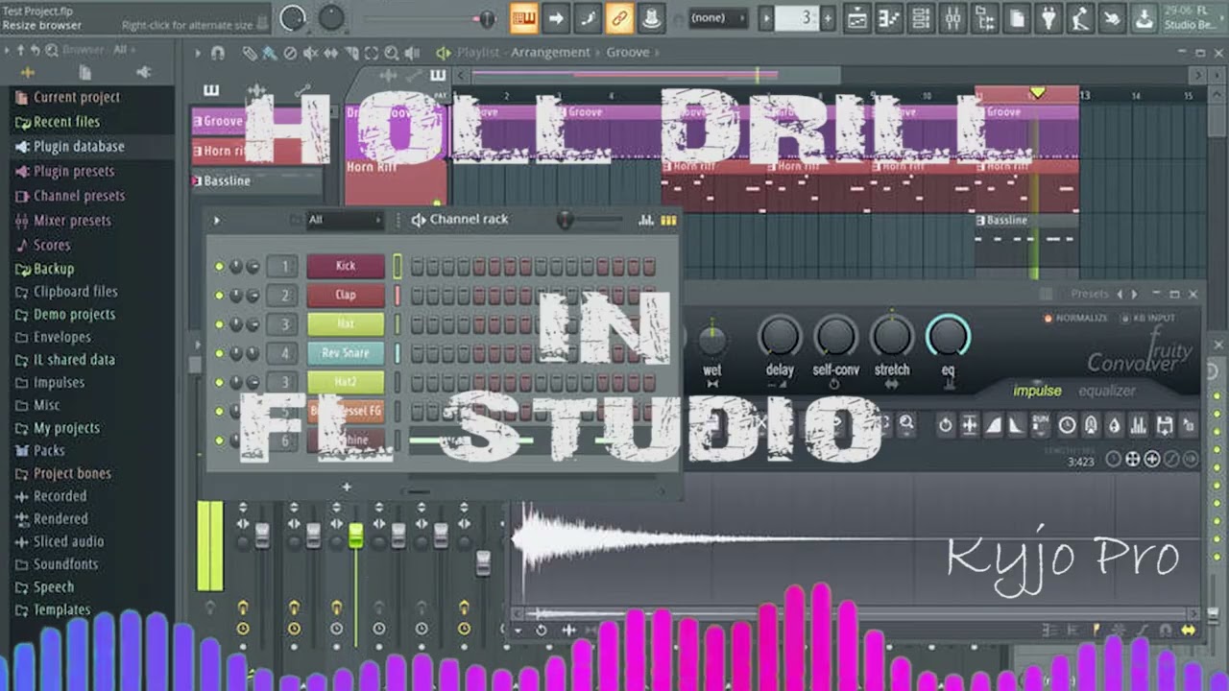
Task: Click the Convolver clock icon
Action: point(1067,424)
